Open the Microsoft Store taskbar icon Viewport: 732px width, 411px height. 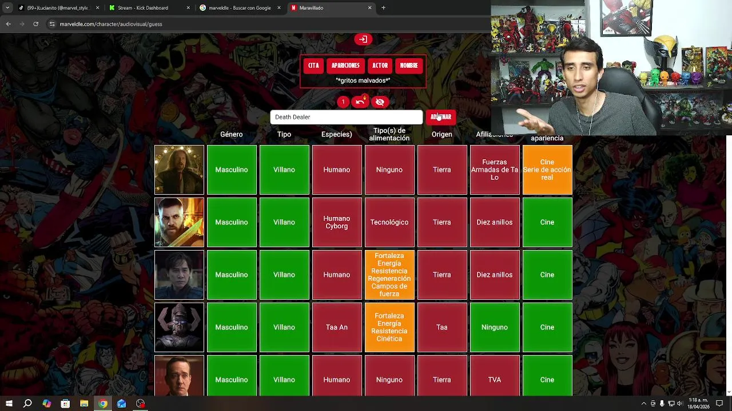click(65, 404)
